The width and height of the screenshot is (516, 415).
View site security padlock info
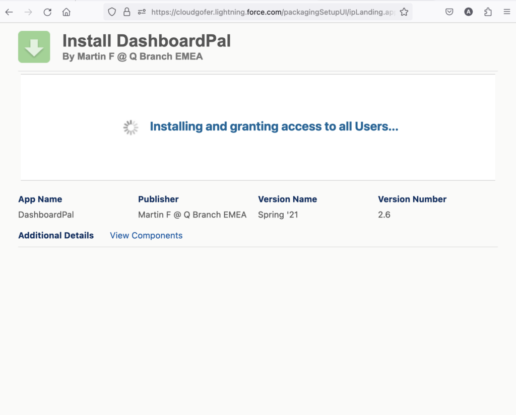(126, 12)
